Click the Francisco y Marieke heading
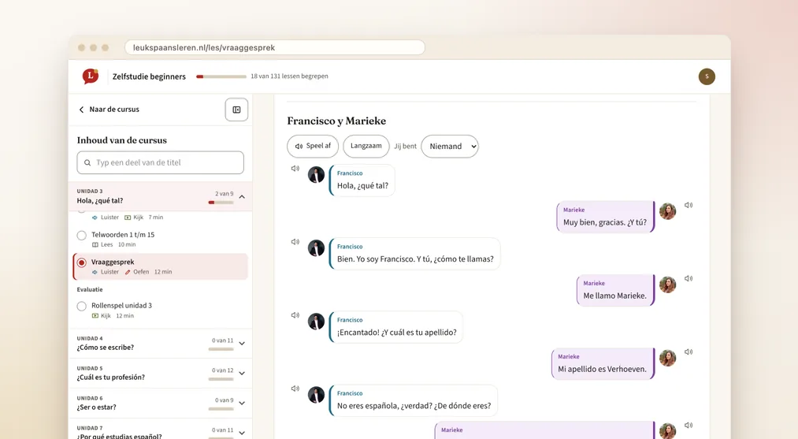The width and height of the screenshot is (798, 439). tap(336, 121)
